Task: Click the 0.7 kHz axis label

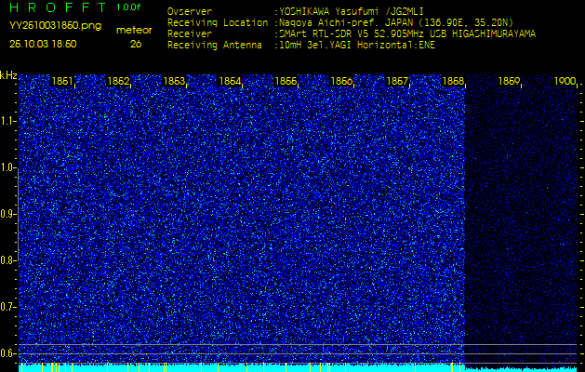Action: [7, 307]
